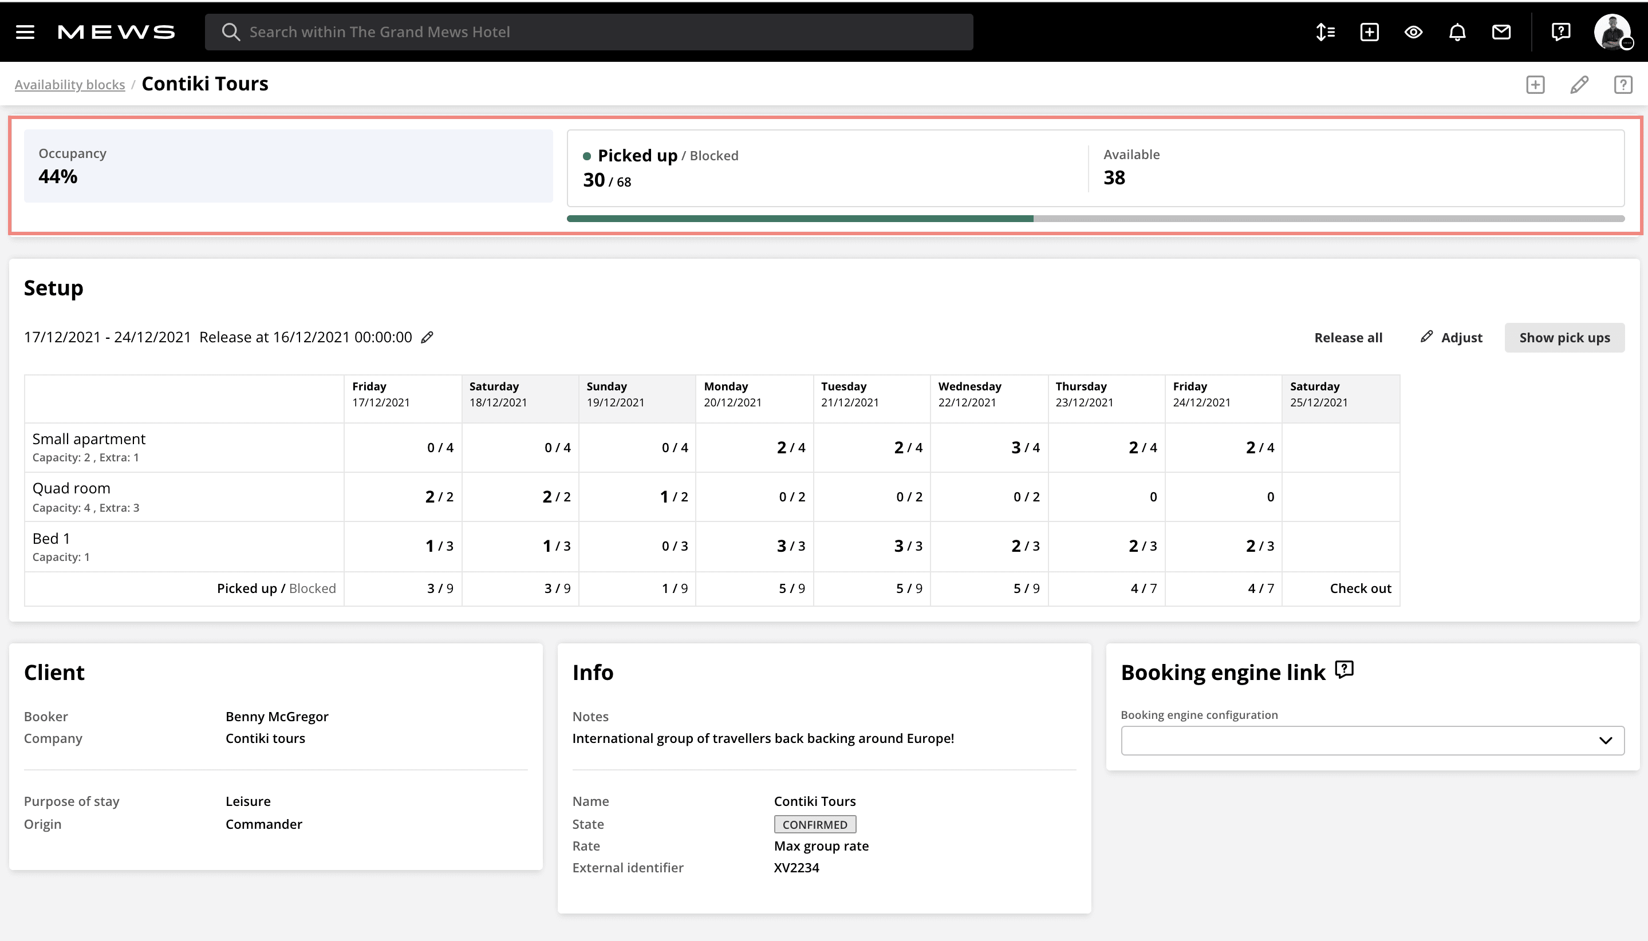Focus the Grand Mews Hotel search field
This screenshot has height=941, width=1648.
click(588, 31)
